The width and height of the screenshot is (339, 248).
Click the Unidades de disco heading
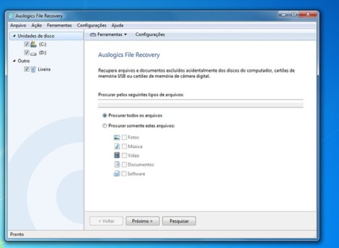pyautogui.click(x=36, y=36)
